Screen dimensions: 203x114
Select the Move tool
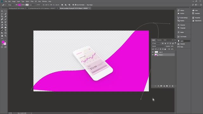pos(2,11)
